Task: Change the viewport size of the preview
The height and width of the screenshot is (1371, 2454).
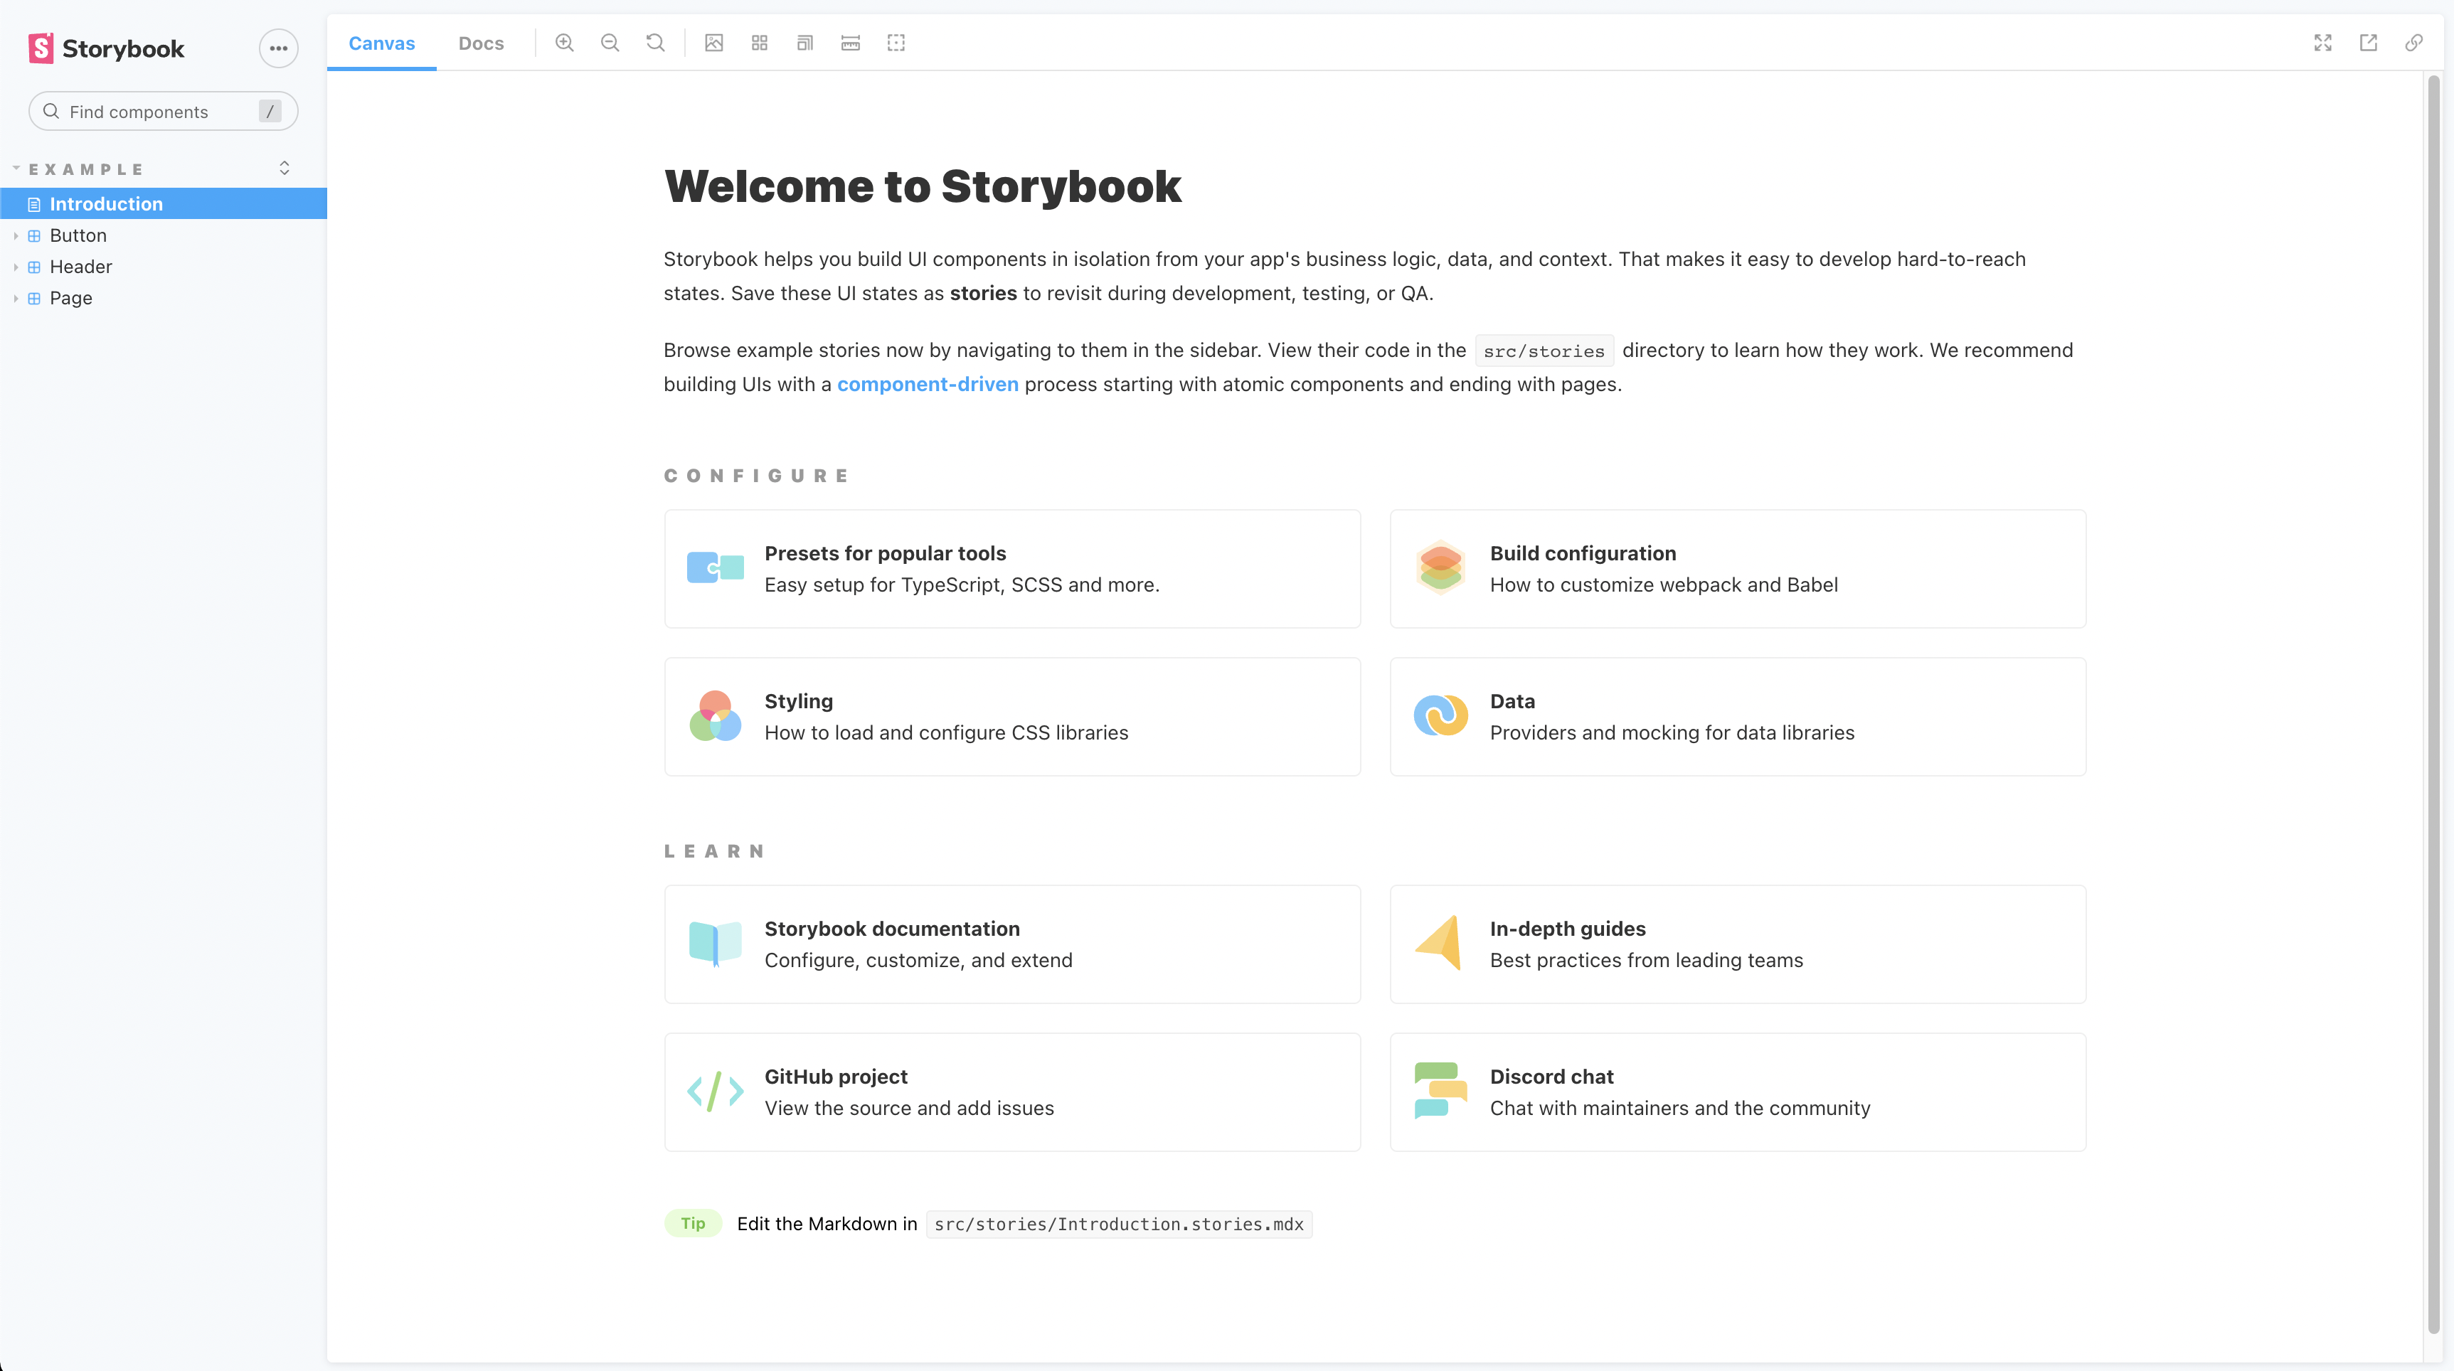Action: click(x=805, y=43)
